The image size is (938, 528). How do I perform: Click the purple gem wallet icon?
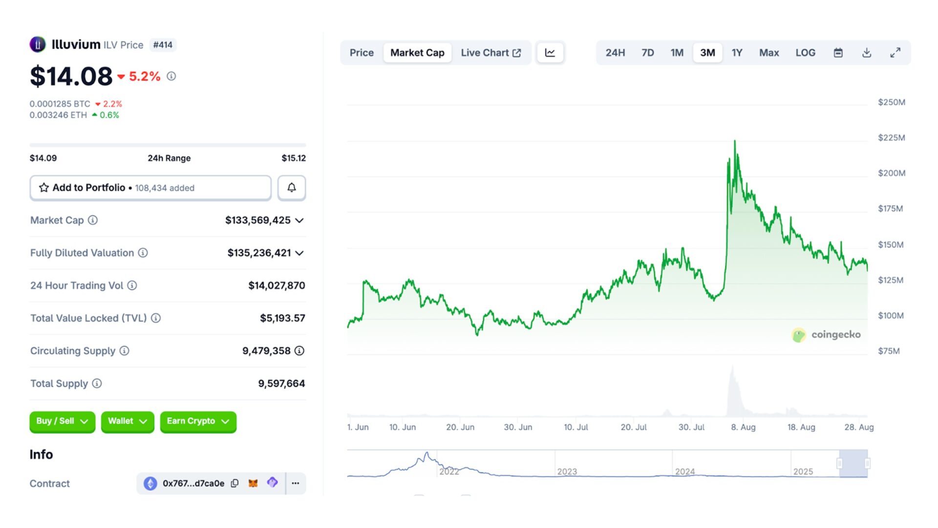[273, 483]
